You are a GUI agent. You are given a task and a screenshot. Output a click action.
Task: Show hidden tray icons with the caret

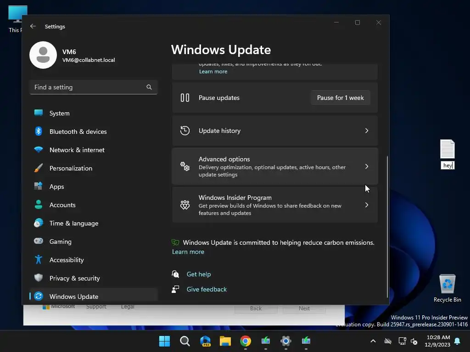373,341
